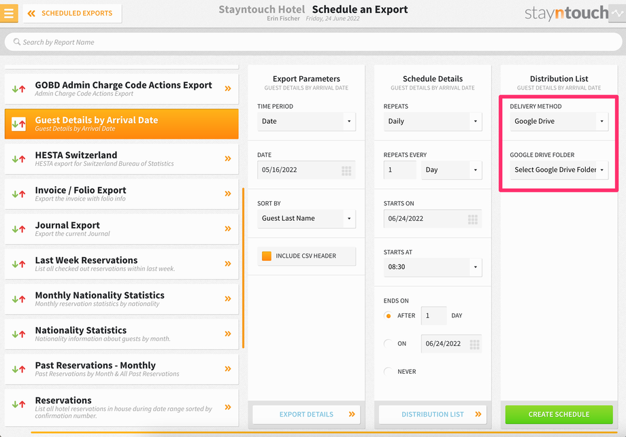The width and height of the screenshot is (626, 437).
Task: Select Ends On date radio button
Action: pos(388,344)
